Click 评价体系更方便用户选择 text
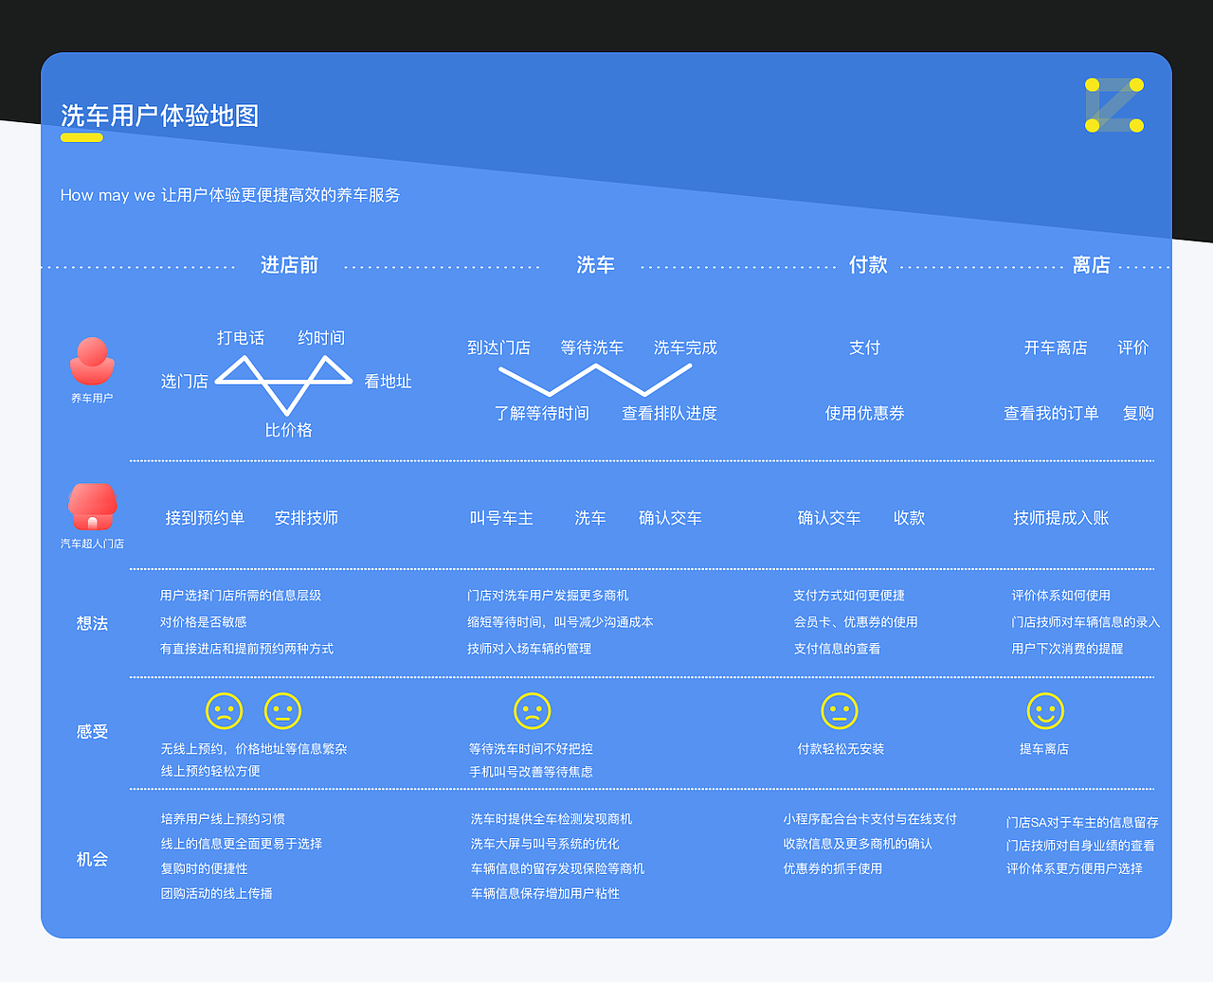Viewport: 1213px width, 982px height. (1075, 868)
